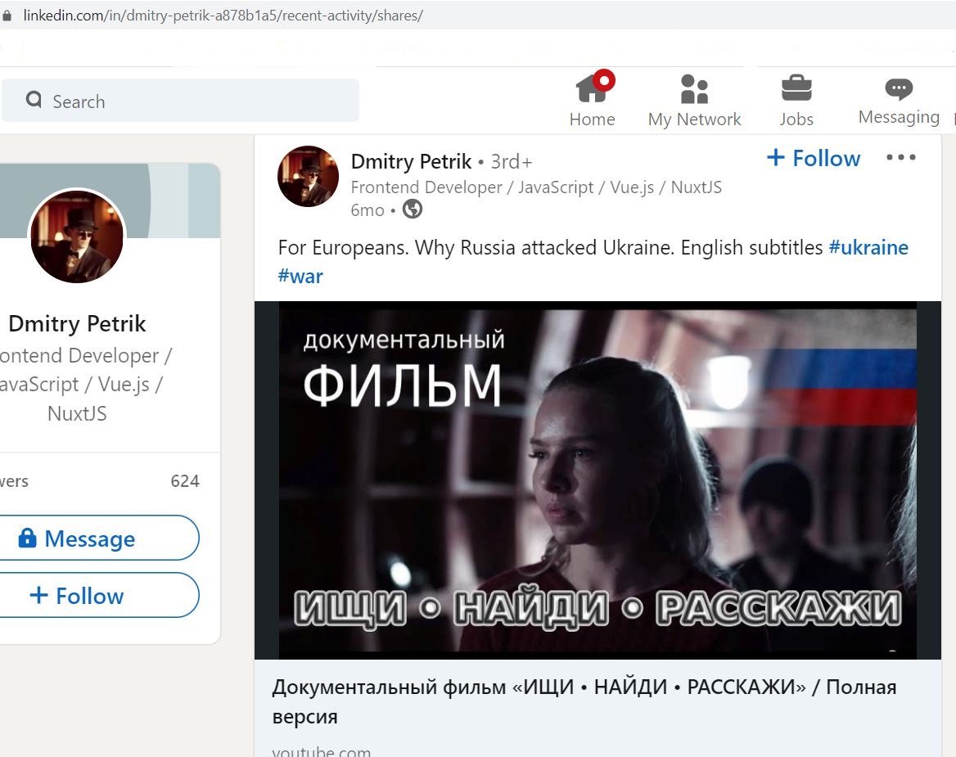Click the sidebar profile picture

point(77,236)
